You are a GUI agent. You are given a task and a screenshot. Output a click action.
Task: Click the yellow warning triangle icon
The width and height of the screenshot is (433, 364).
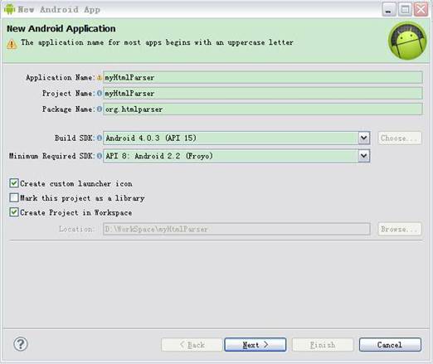click(12, 44)
